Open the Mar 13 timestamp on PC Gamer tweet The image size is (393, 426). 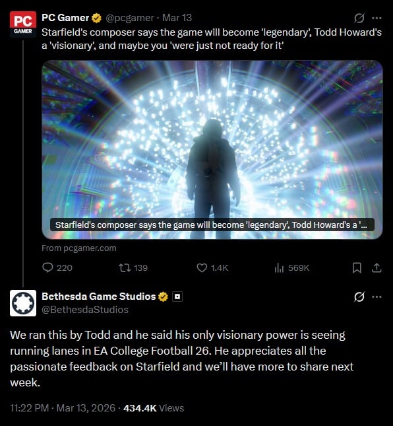coord(177,18)
